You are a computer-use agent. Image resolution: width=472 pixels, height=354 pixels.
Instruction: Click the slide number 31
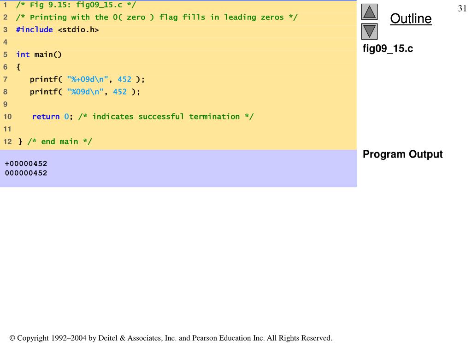point(462,8)
